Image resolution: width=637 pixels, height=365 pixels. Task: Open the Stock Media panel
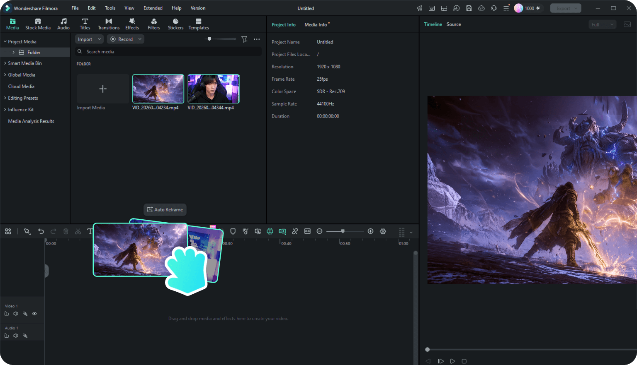38,24
